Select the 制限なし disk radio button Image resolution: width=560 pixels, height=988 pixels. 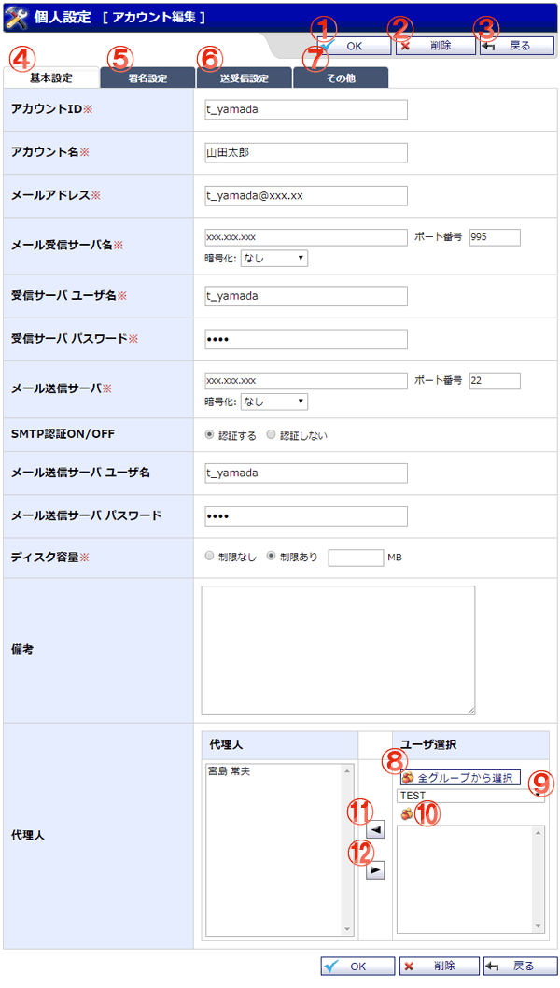coord(210,557)
